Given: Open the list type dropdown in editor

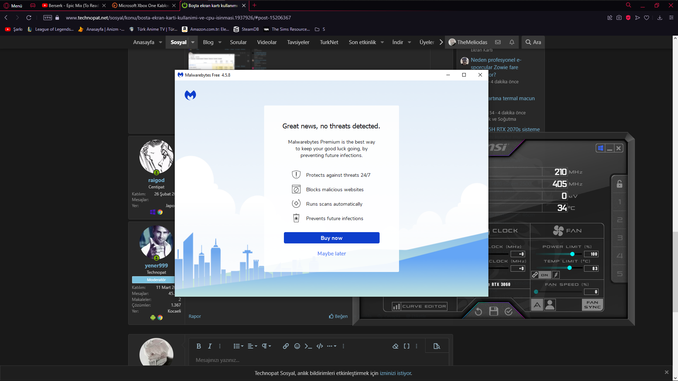Looking at the screenshot, I should coord(238,346).
